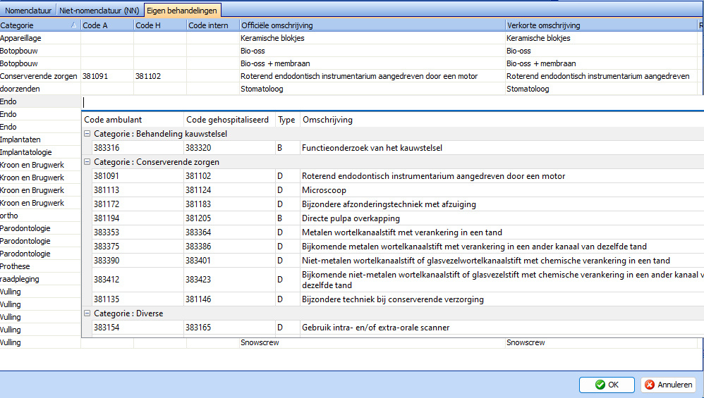Viewport: 704px width, 398px height.
Task: Click the Verkorte omschrijving column header
Action: pyautogui.click(x=601, y=25)
